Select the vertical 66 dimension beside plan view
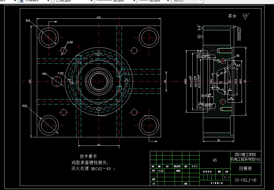 (165, 82)
